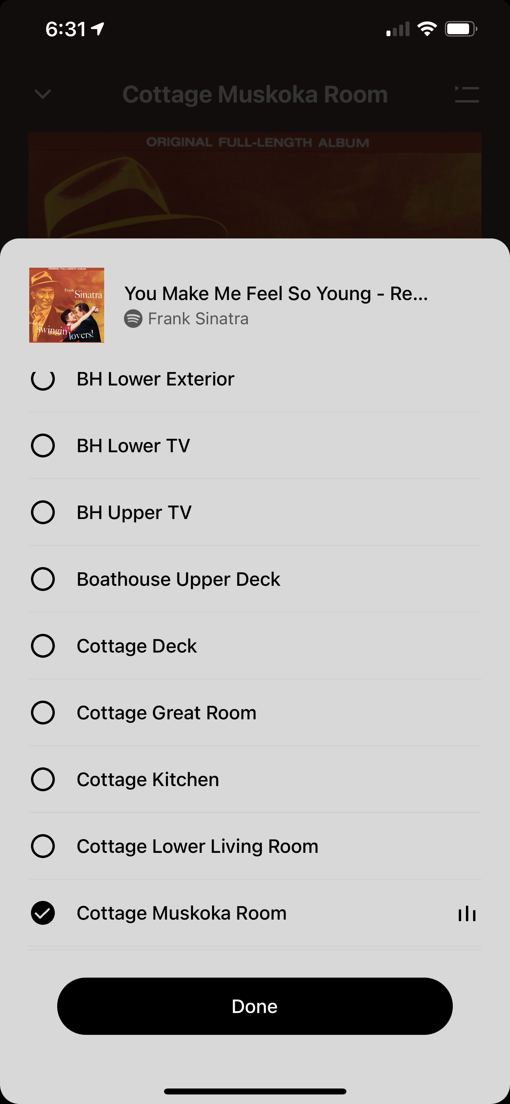Tap the location arrow icon
Screen dimensions: 510x1104
[98, 29]
